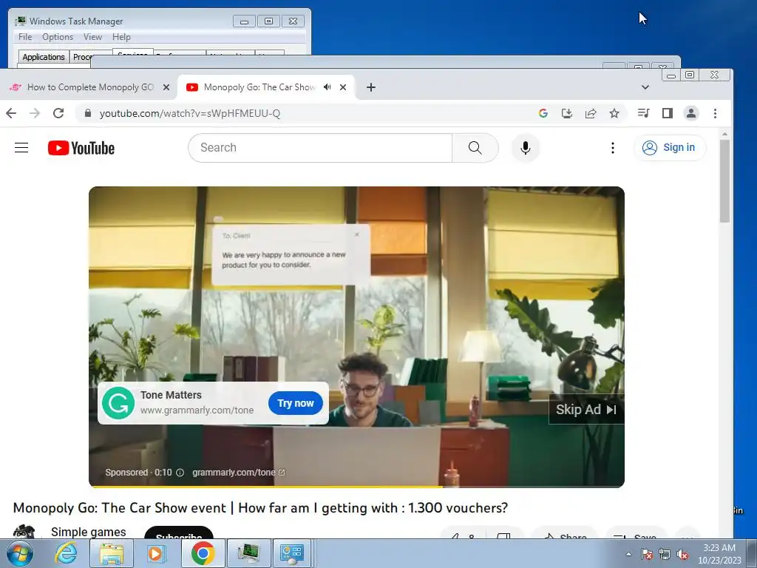
Task: Launch Internet Explorer from the taskbar
Action: pyautogui.click(x=66, y=553)
